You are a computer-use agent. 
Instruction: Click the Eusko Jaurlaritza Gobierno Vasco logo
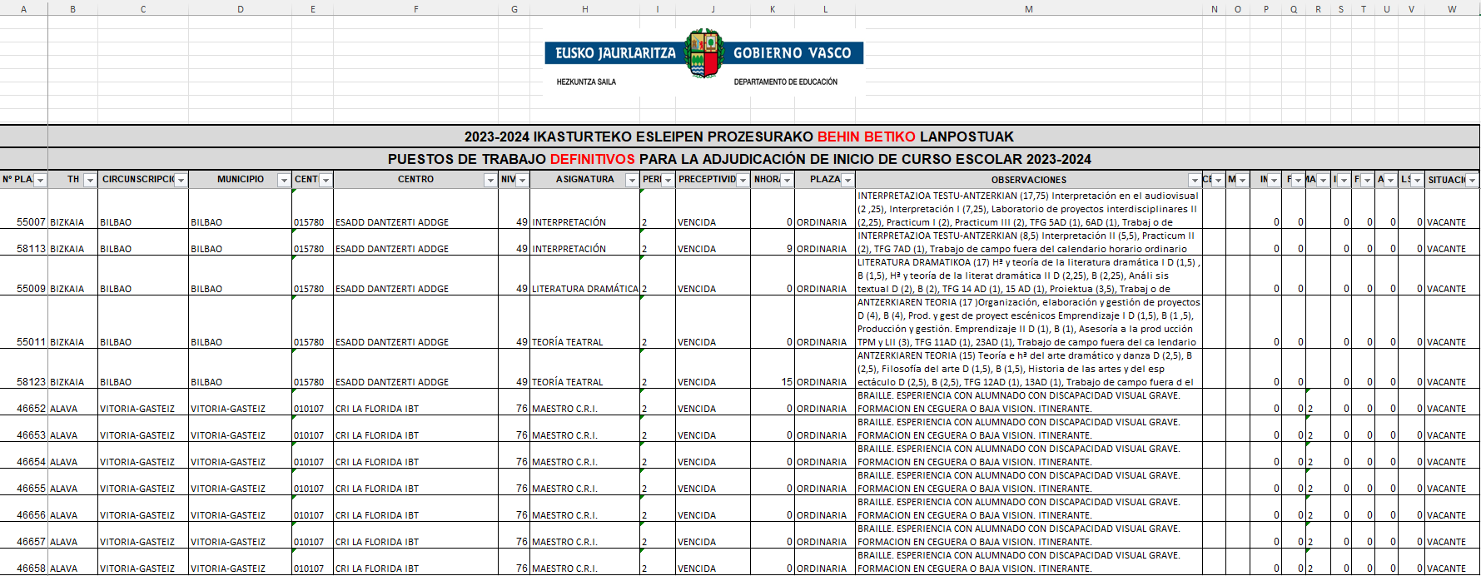point(703,60)
